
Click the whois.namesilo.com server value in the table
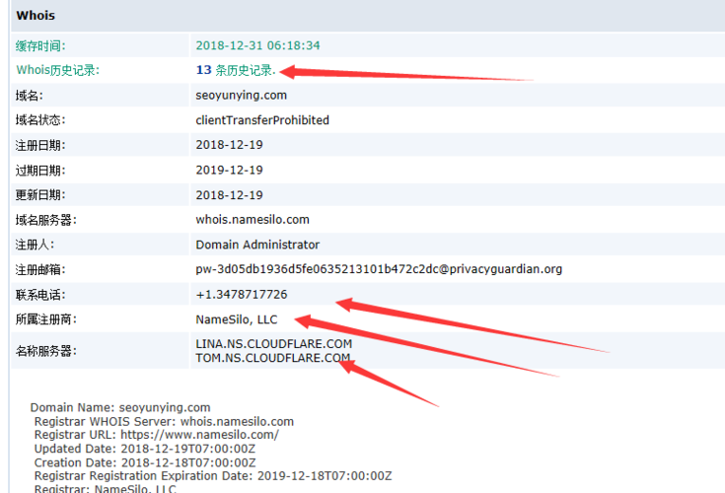point(252,220)
